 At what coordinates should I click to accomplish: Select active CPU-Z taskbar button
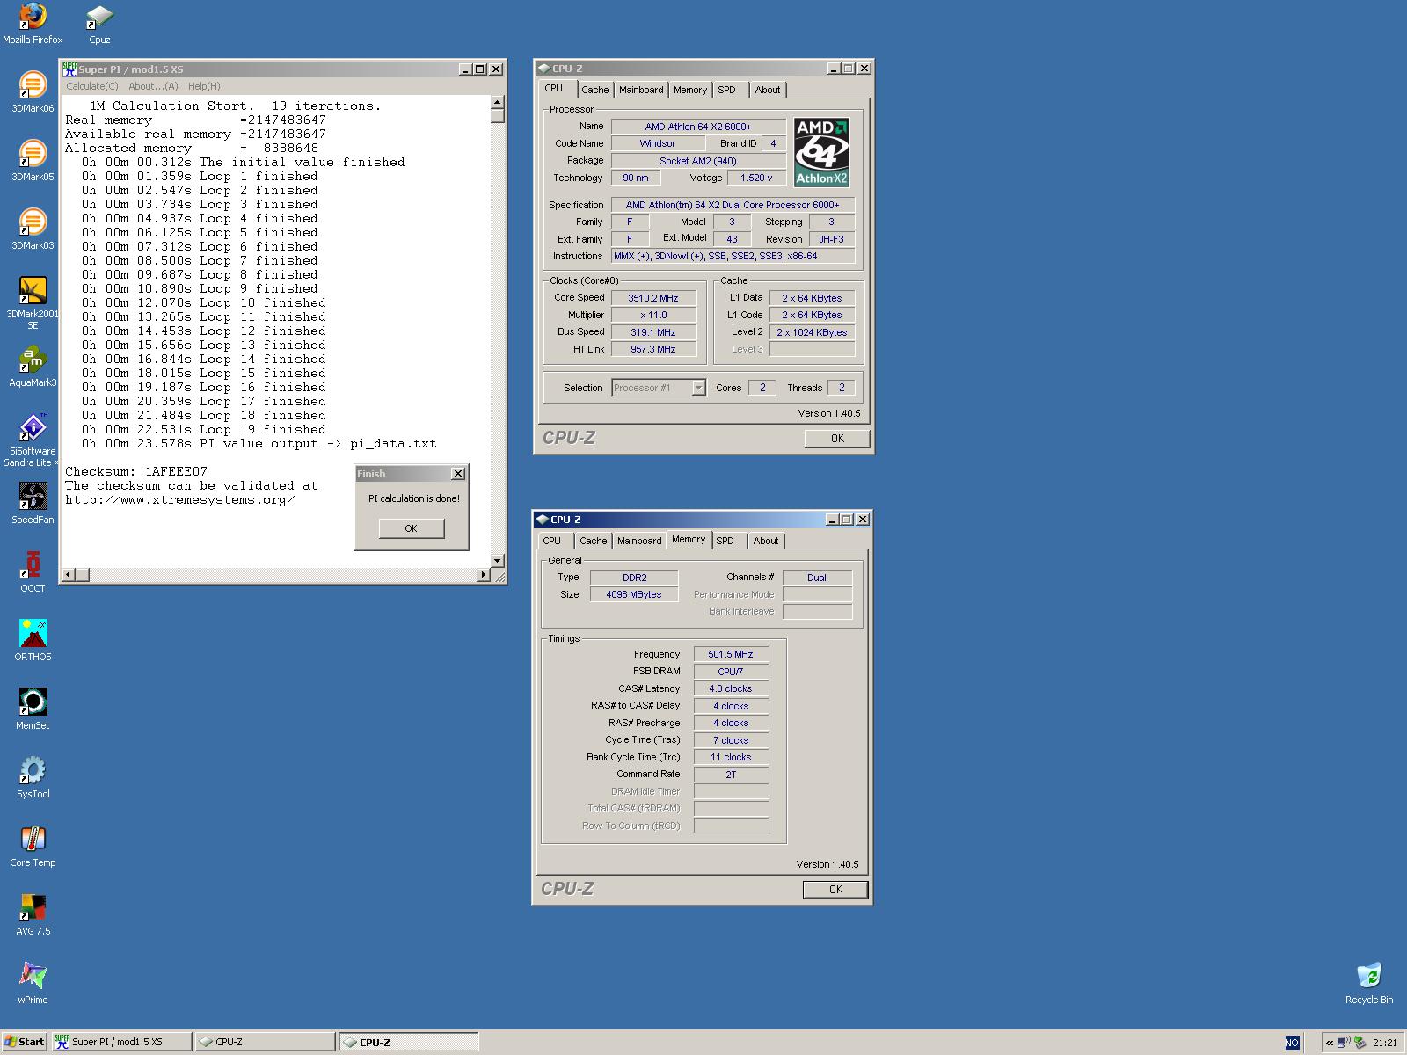pos(409,1042)
